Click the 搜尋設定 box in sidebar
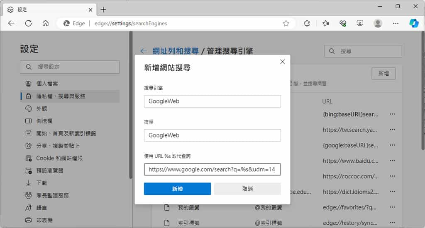The height and width of the screenshot is (228, 425). click(x=70, y=67)
